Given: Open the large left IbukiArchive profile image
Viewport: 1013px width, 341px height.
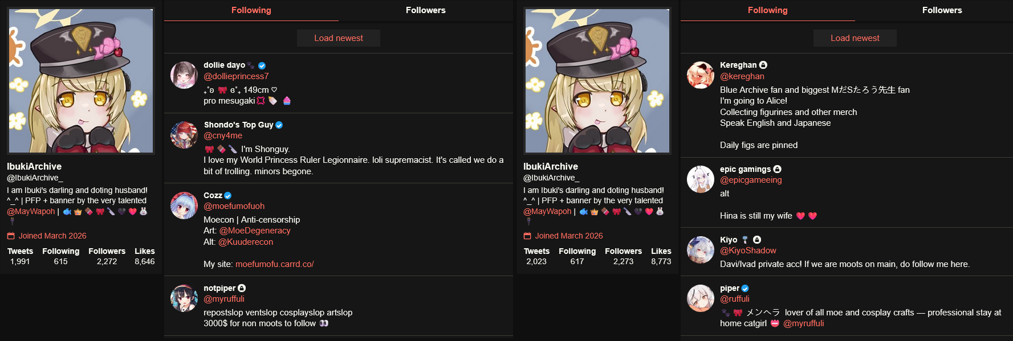Looking at the screenshot, I should (81, 81).
